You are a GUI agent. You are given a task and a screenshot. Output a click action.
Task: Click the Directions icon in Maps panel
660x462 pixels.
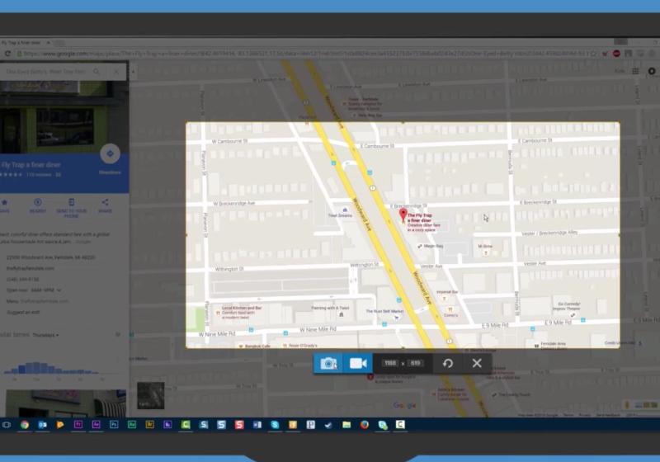110,154
